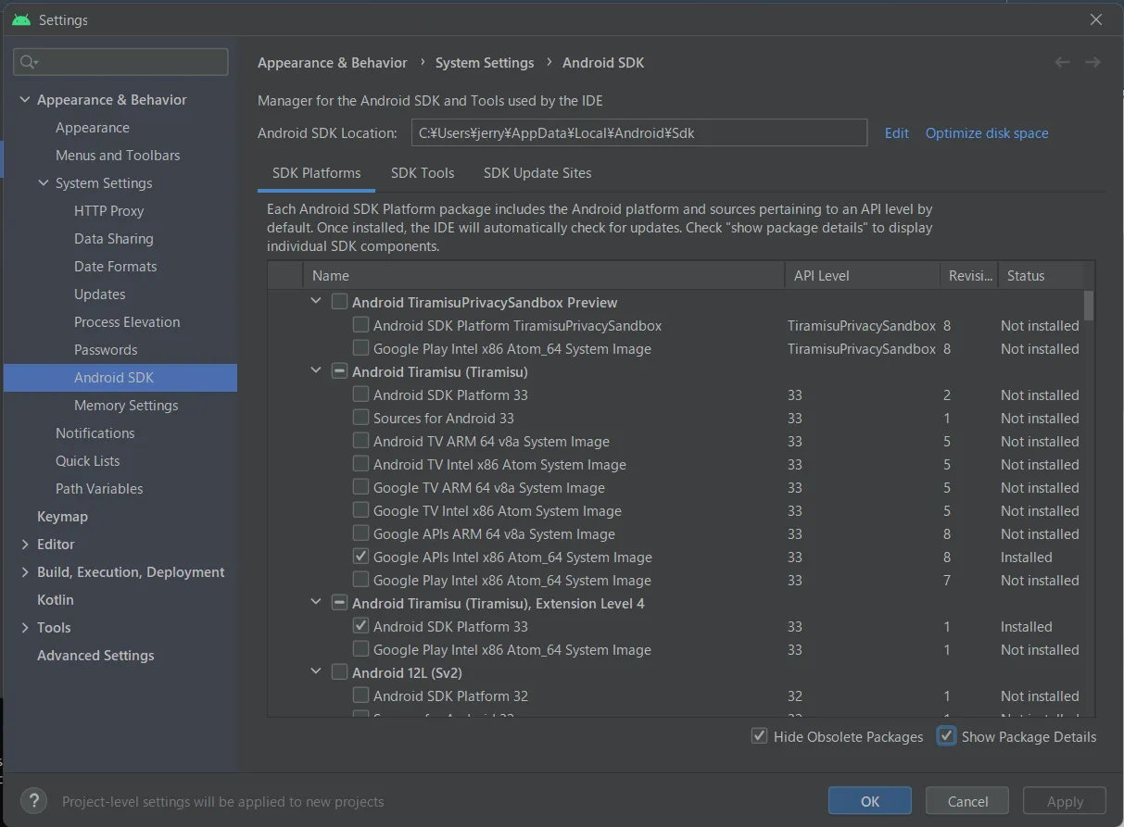Switch to the SDK Tools tab
Screen dimensions: 1124x827
(x=423, y=172)
